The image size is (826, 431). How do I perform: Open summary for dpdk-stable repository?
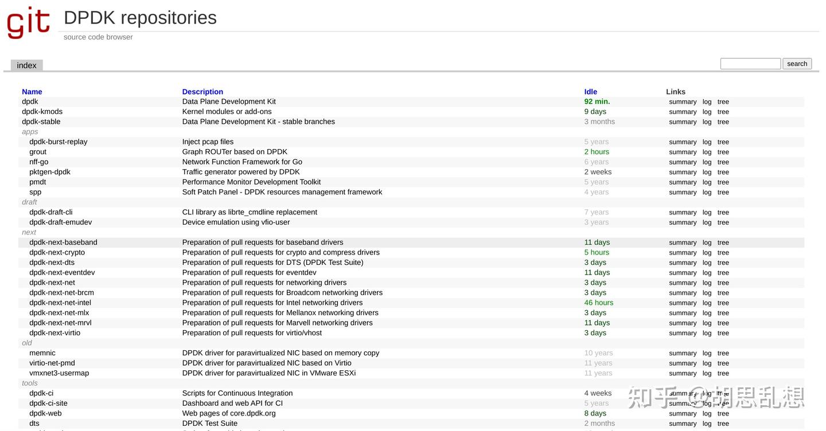point(683,122)
